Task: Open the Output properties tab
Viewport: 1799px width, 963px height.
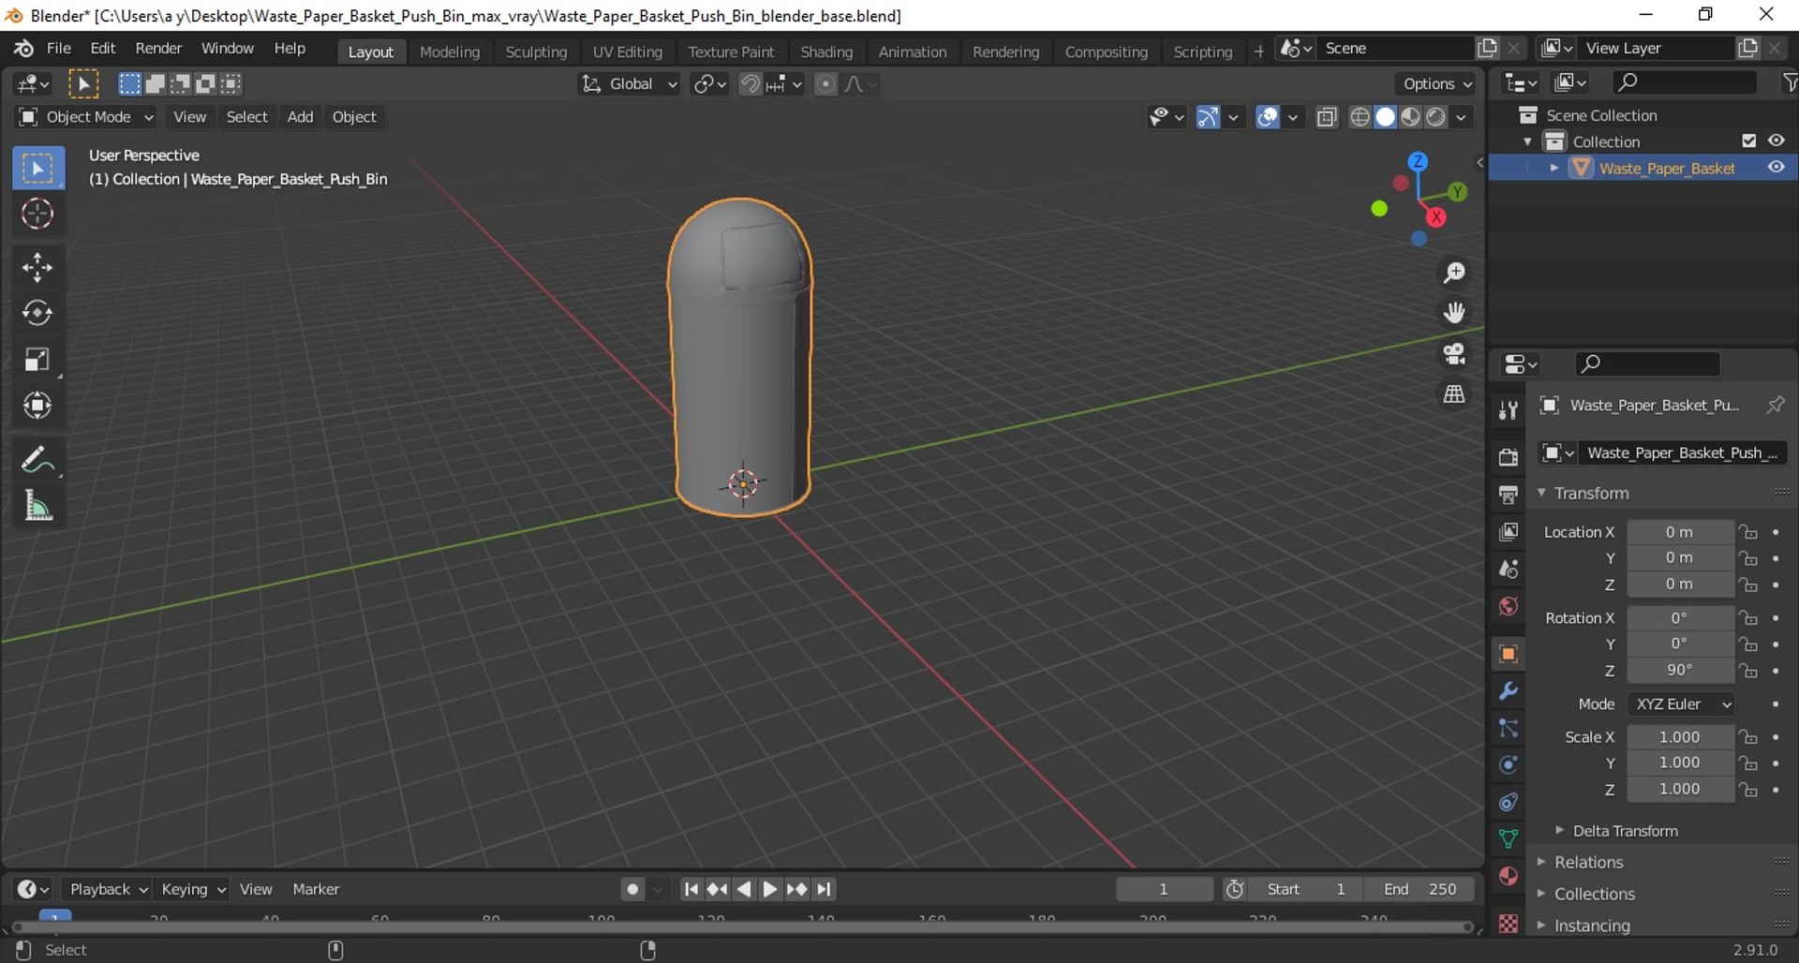Action: (x=1508, y=494)
